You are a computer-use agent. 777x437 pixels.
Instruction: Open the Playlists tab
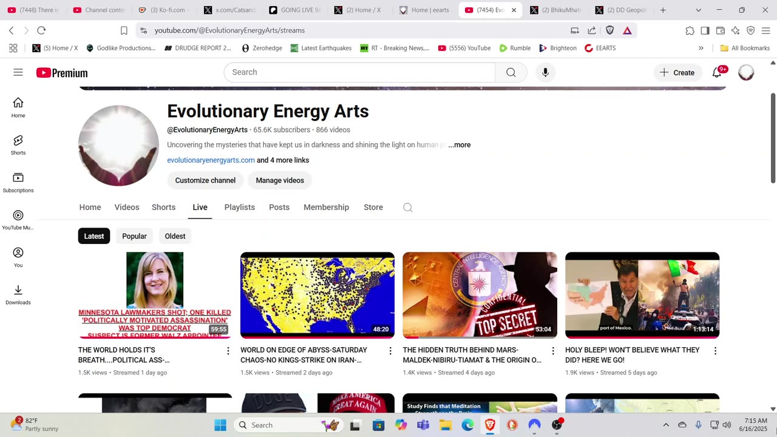click(x=240, y=208)
